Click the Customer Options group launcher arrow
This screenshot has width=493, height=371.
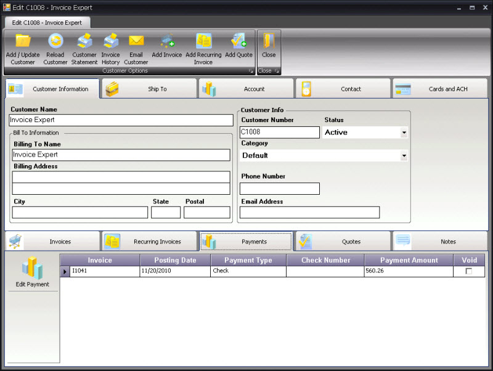[x=251, y=71]
